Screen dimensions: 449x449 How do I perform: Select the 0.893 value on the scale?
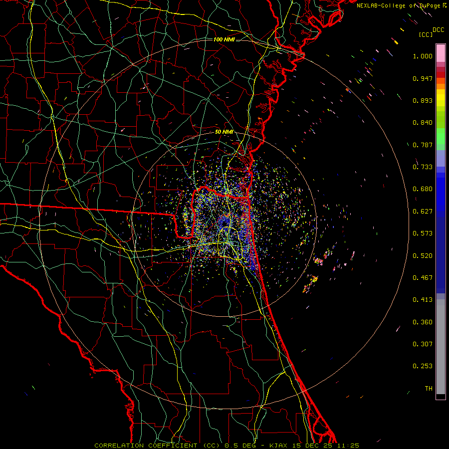tap(423, 100)
